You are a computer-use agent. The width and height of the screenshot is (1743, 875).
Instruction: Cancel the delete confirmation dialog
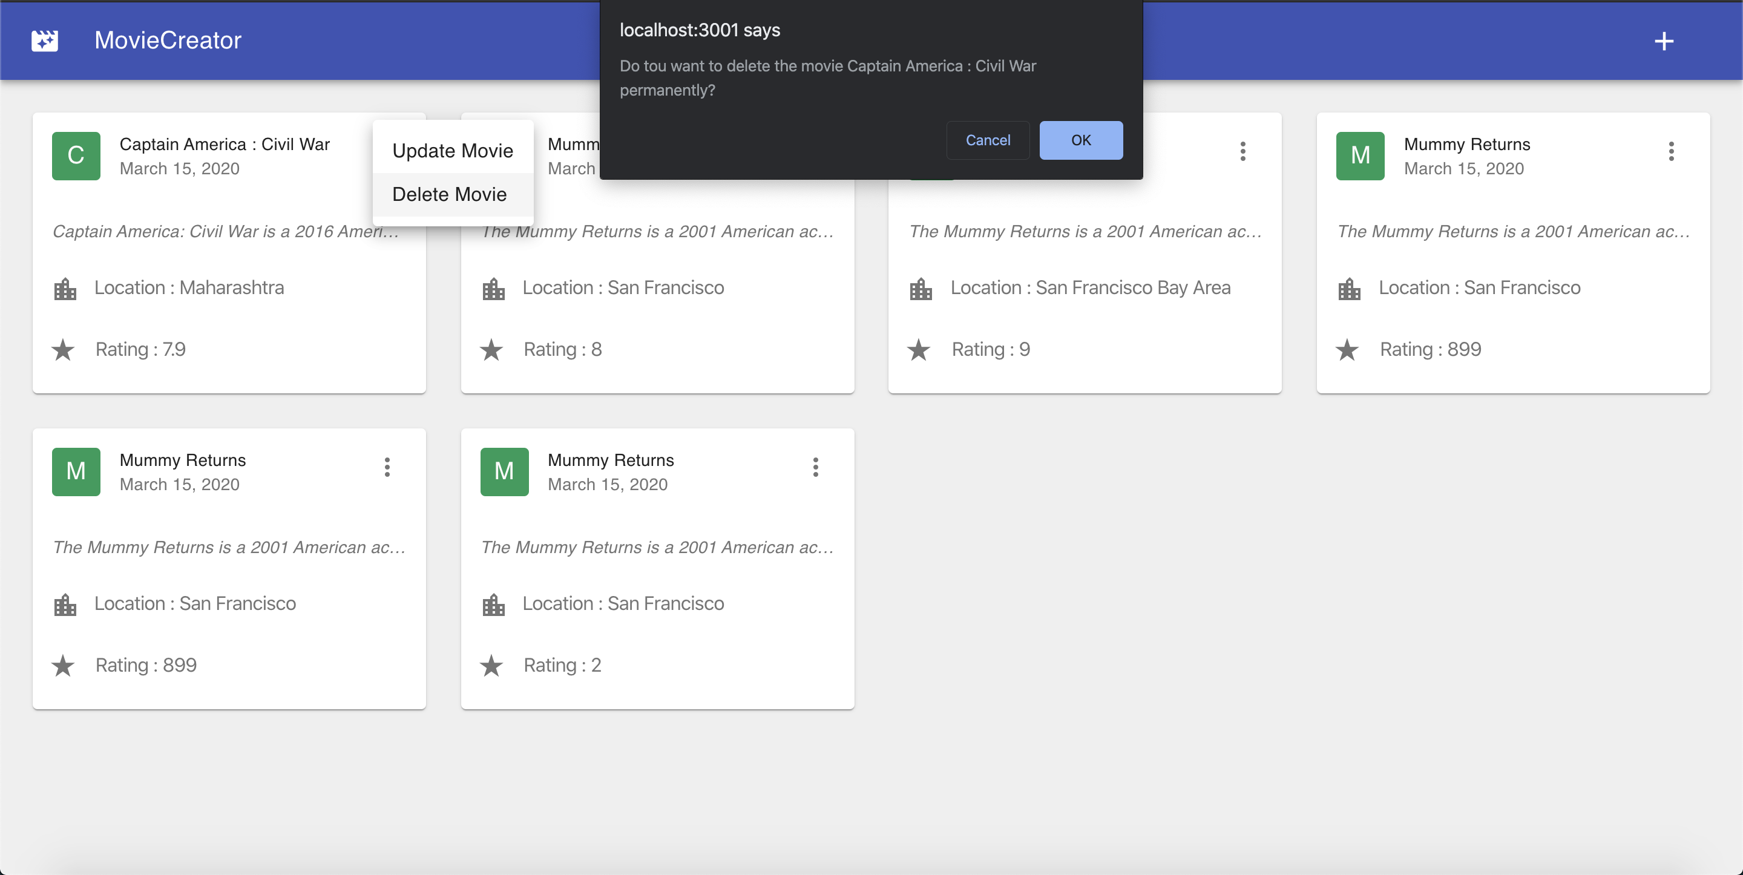click(987, 140)
